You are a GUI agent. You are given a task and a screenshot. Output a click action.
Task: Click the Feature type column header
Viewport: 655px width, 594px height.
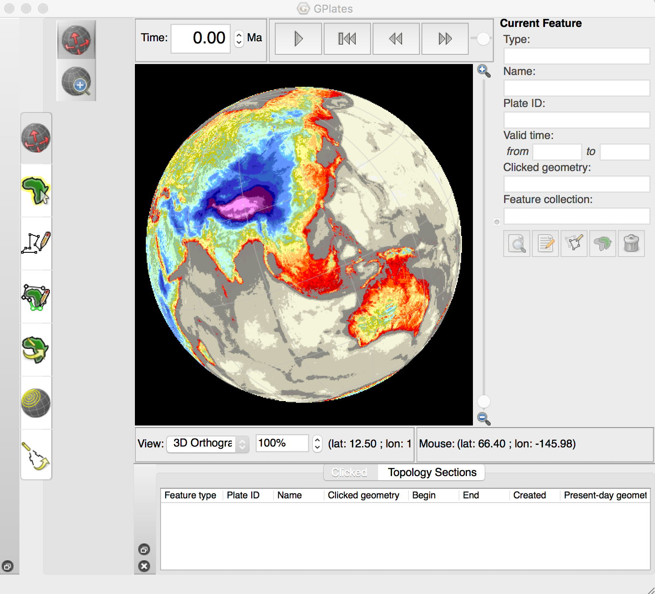[191, 495]
